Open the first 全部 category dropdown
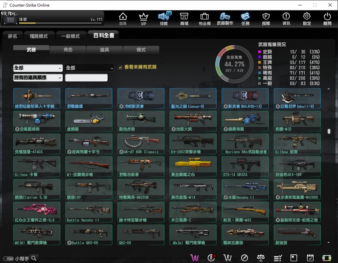 [x=38, y=68]
